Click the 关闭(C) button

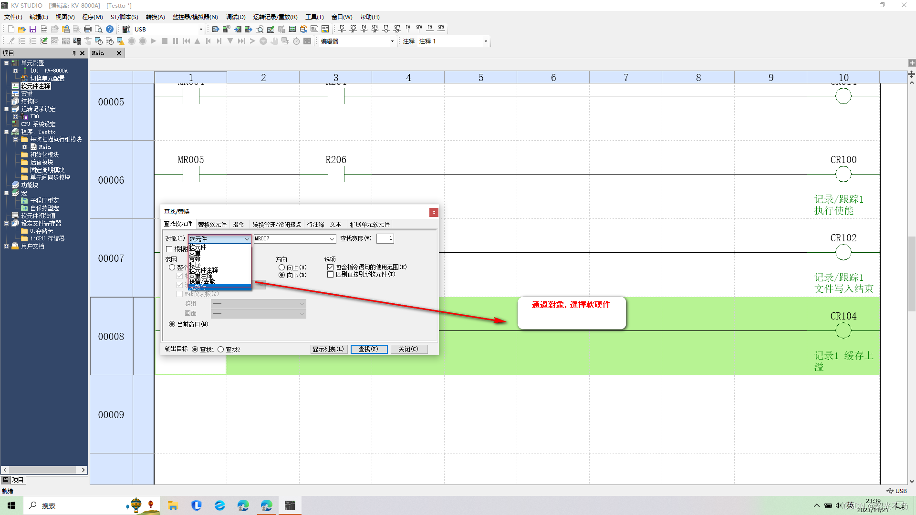point(409,349)
